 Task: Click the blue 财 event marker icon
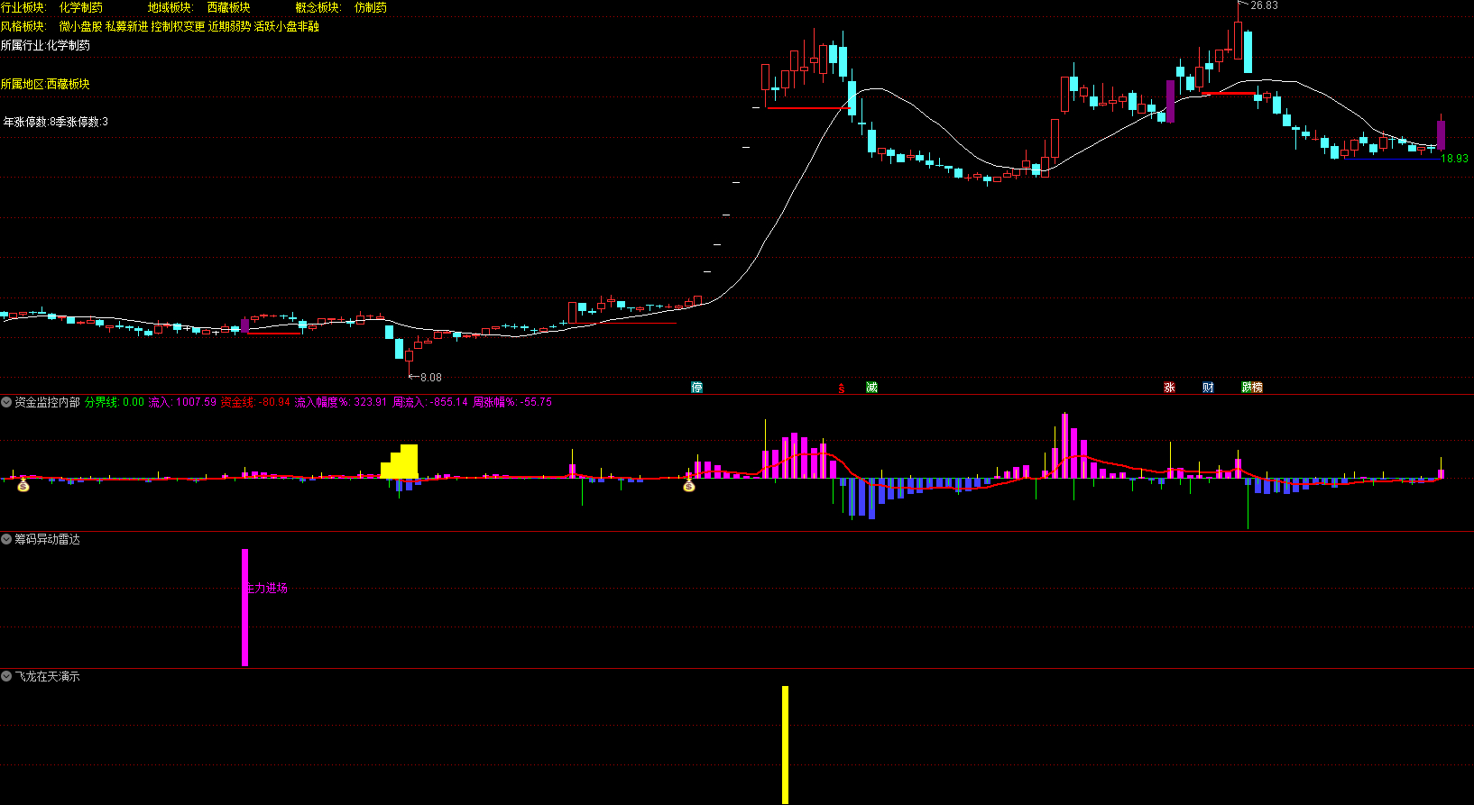tap(1208, 388)
